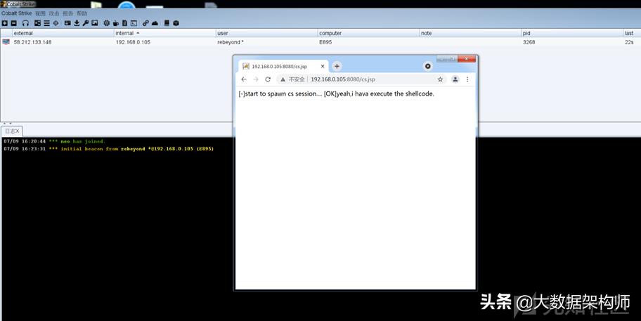Click the chain link host-file icon

coord(146,23)
